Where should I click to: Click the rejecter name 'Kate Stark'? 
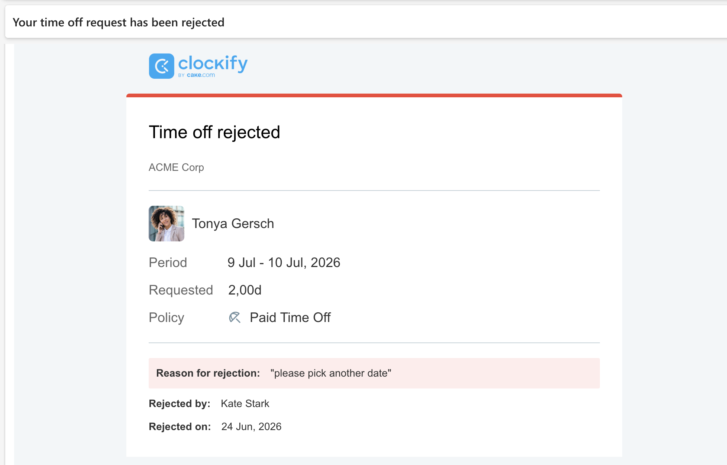coord(245,404)
